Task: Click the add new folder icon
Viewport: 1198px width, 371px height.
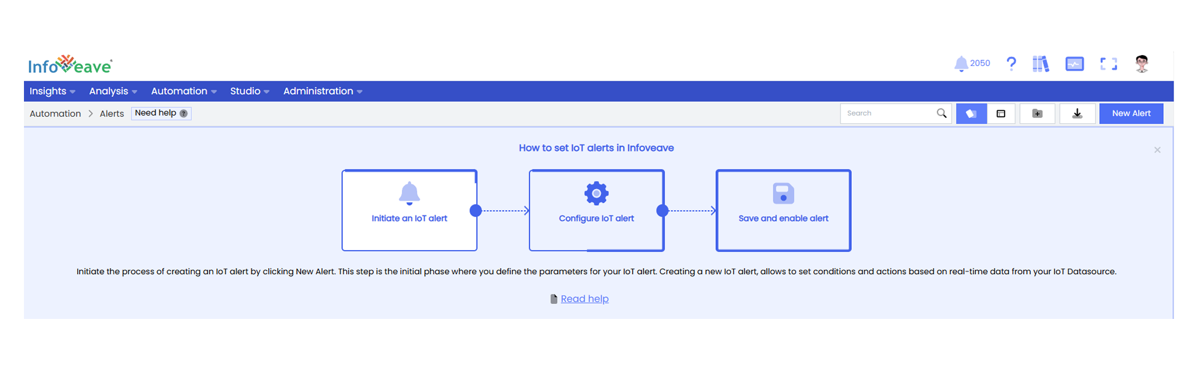Action: 1037,114
